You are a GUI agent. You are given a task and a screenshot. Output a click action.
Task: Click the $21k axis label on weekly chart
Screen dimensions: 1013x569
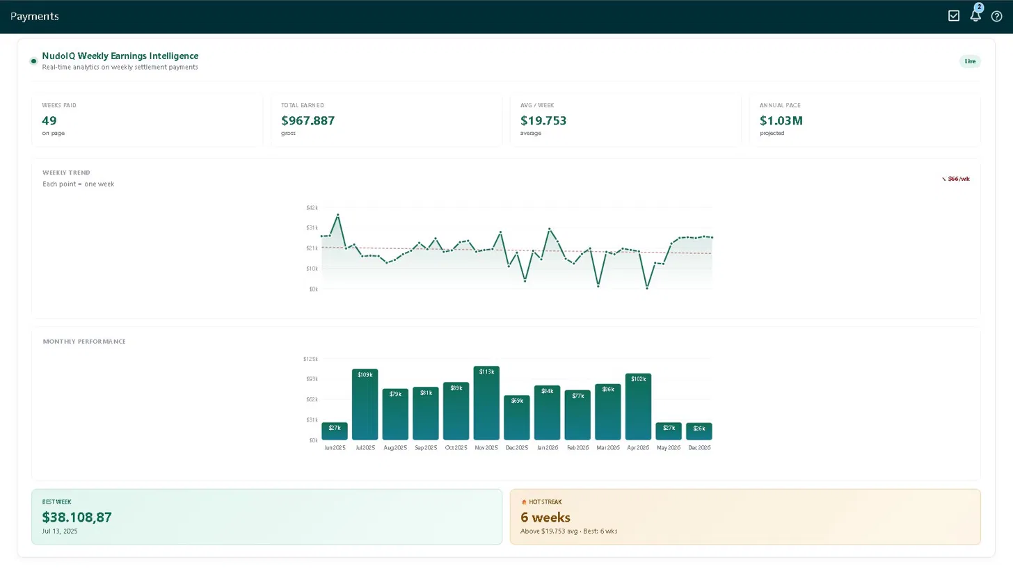[x=312, y=248]
